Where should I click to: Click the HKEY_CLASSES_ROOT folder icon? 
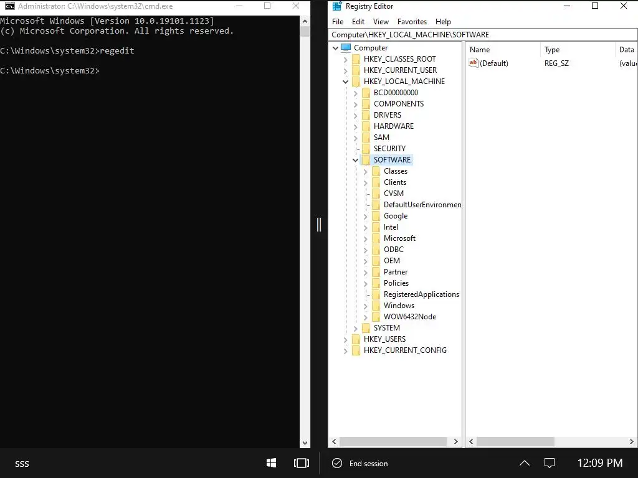coord(356,59)
